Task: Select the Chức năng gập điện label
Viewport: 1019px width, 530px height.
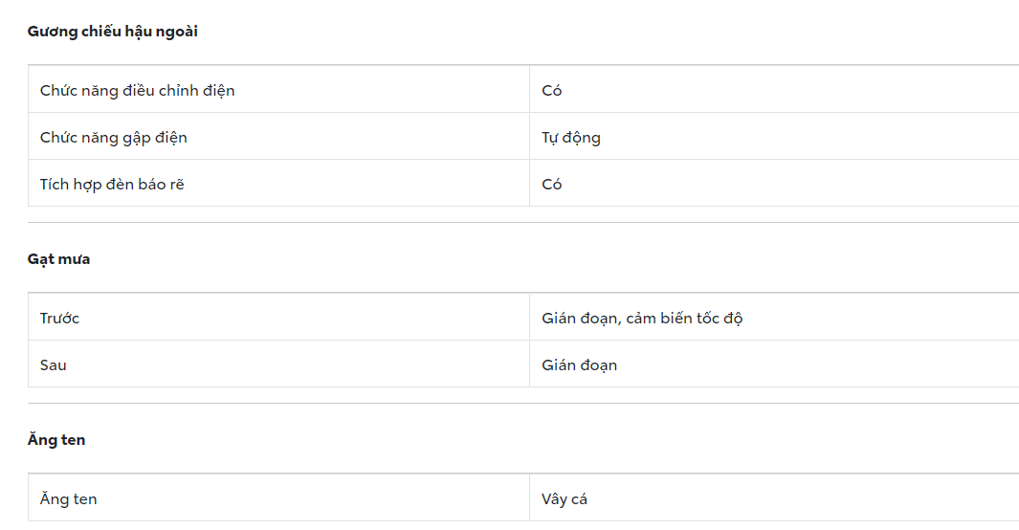Action: click(113, 138)
